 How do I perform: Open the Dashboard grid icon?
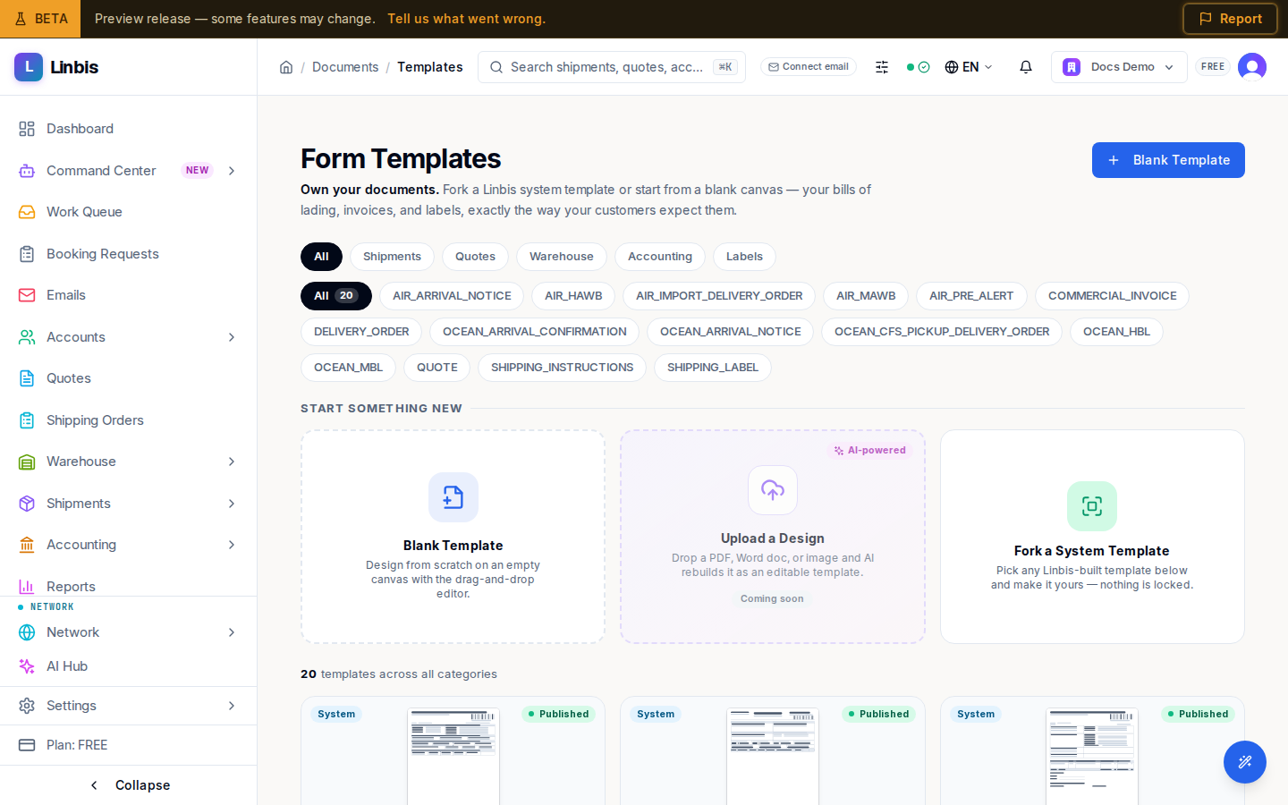click(x=27, y=129)
